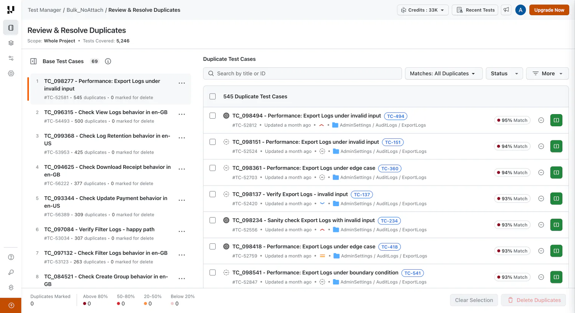
Task: Select all 545 duplicate test cases checkbox
Action: [213, 97]
